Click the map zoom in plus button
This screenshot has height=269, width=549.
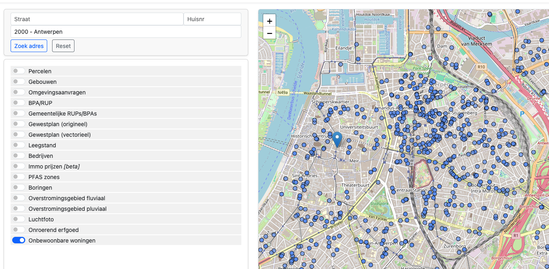click(269, 21)
